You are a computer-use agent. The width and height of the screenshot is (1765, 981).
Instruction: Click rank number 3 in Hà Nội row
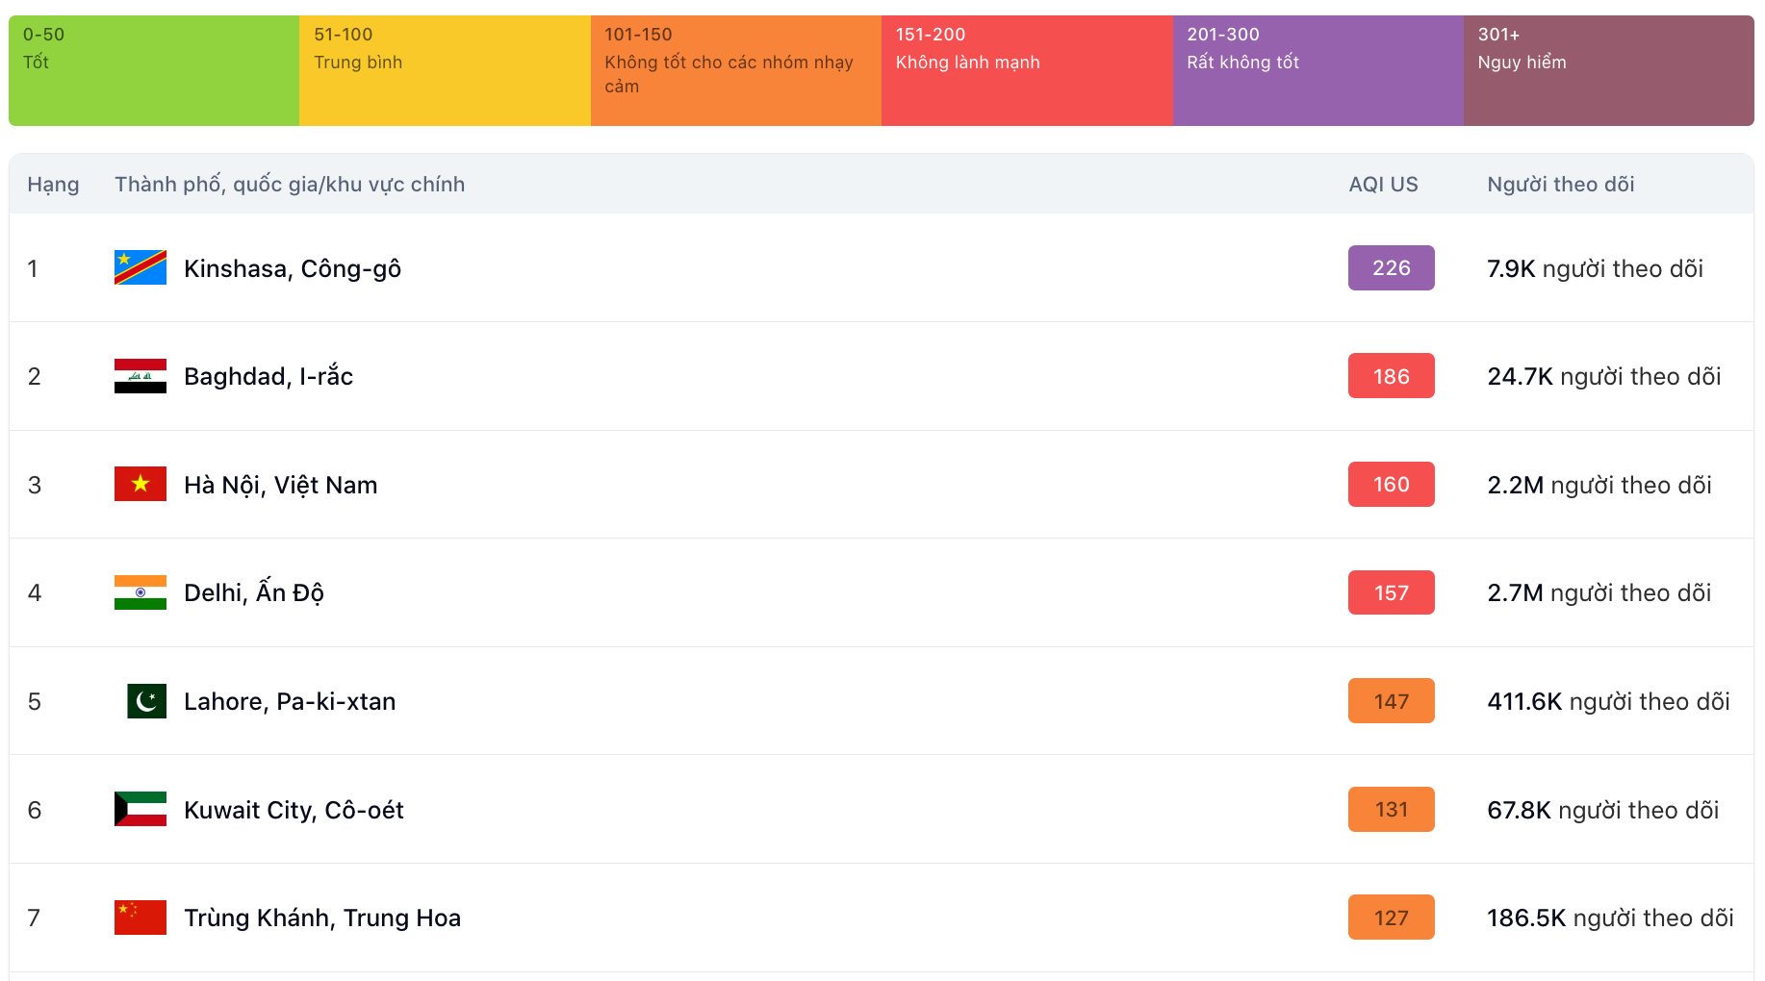pos(35,485)
